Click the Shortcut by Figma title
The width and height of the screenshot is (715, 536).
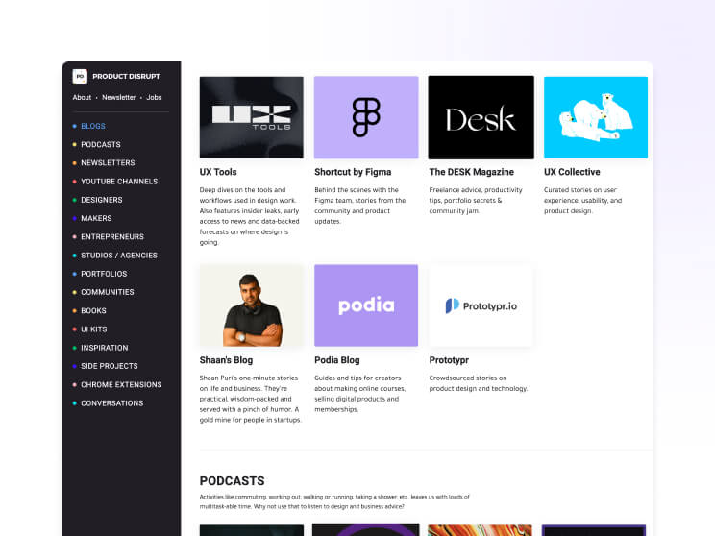[353, 172]
